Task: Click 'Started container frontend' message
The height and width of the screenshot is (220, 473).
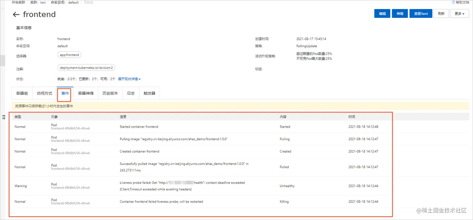Action: pos(139,127)
